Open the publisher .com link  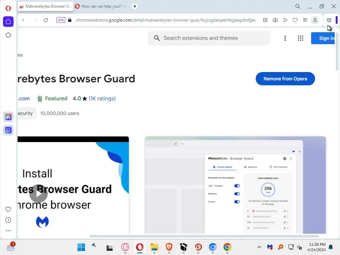pyautogui.click(x=24, y=98)
